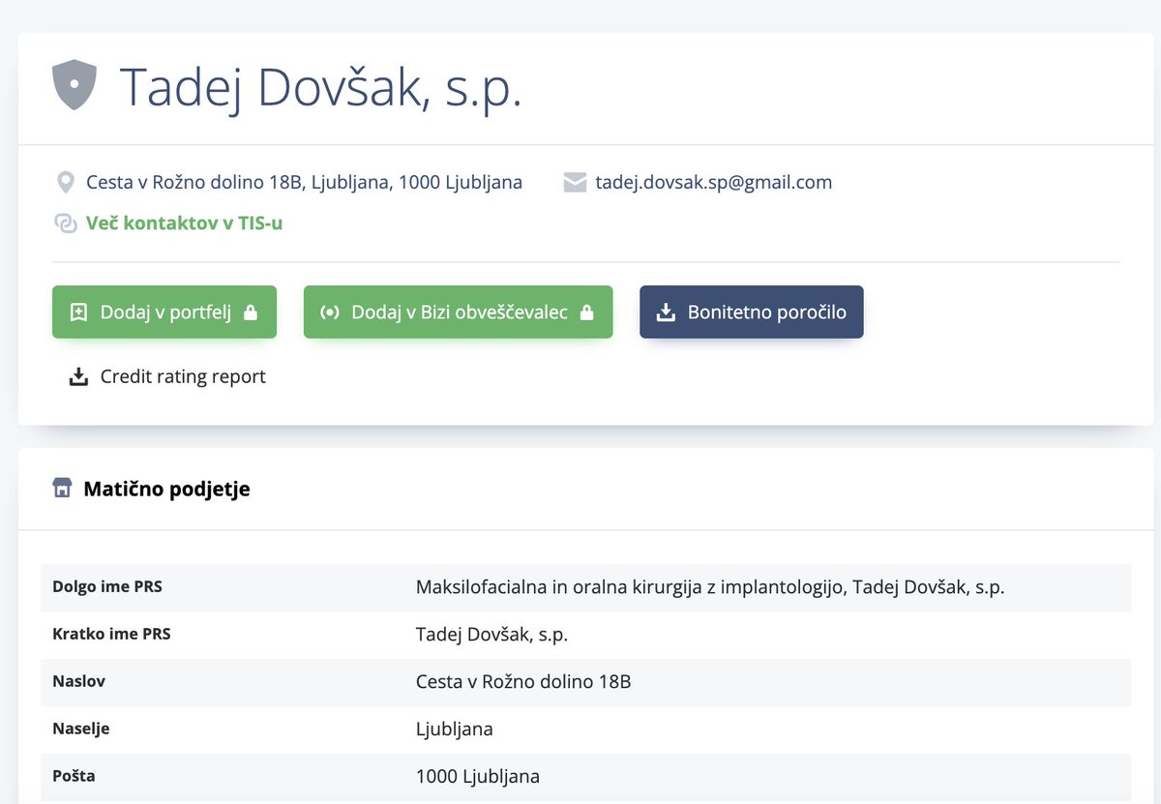Click the envelope email icon
Screen dimensions: 1161x804
point(576,182)
